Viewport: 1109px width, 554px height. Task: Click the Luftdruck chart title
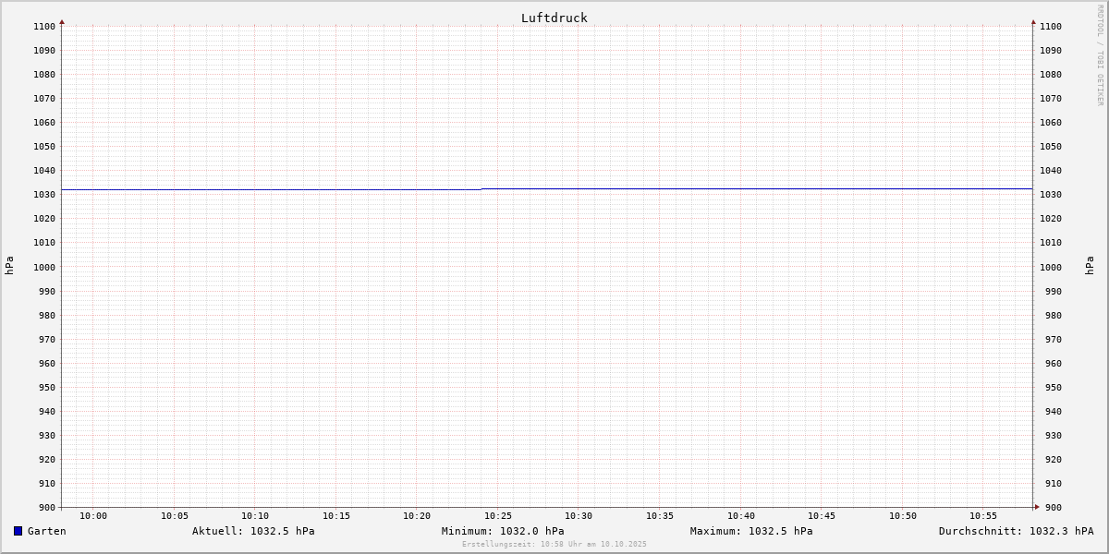click(x=554, y=18)
